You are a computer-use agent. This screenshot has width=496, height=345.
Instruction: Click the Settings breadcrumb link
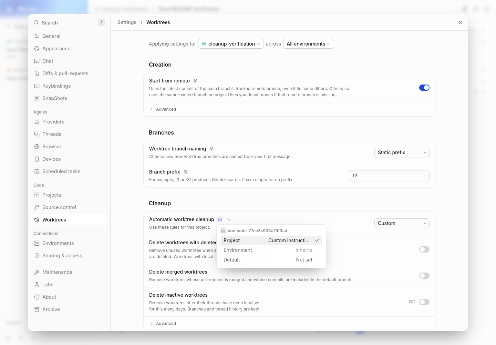coord(127,22)
